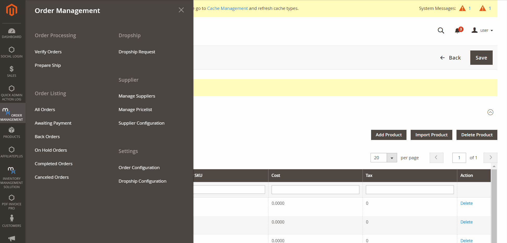Screen dimensions: 507x243
Task: Click the Magento logo icon
Action: 12,10
